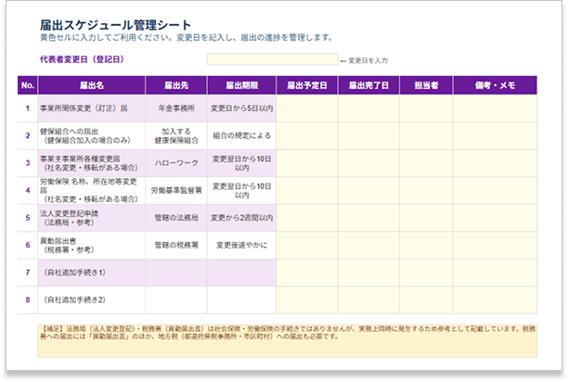
Task: Click the 届出先 column header
Action: point(176,85)
